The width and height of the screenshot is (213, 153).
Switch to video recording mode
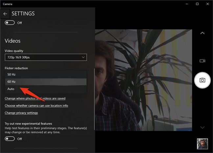click(202, 61)
